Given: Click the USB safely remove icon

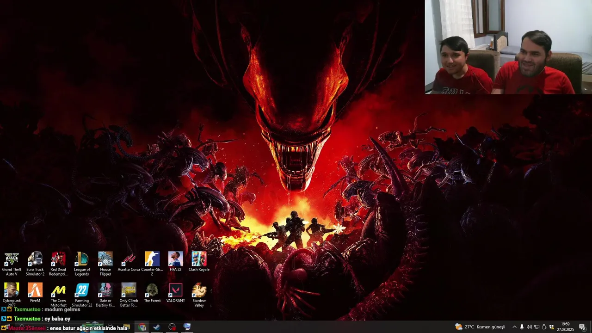Looking at the screenshot, I should click(x=544, y=327).
